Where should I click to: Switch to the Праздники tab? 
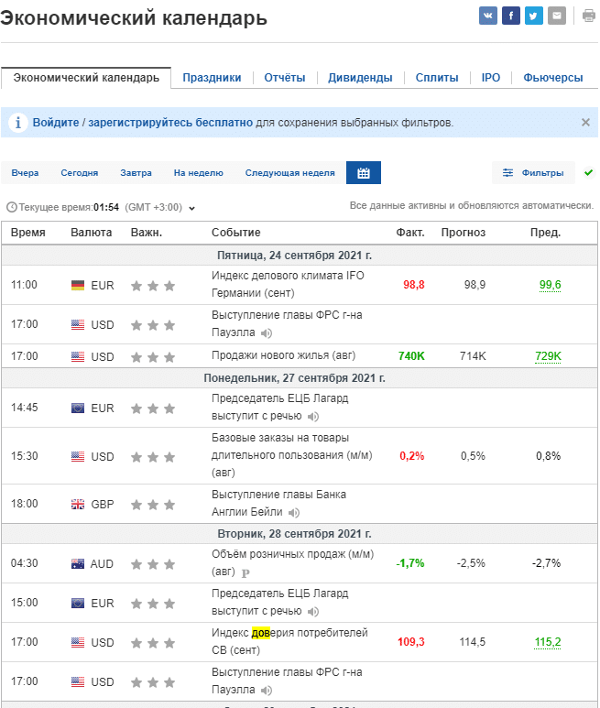point(212,78)
